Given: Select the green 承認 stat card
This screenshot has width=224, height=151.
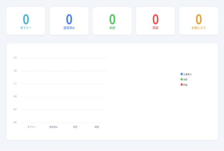Looking at the screenshot, I should [112, 21].
